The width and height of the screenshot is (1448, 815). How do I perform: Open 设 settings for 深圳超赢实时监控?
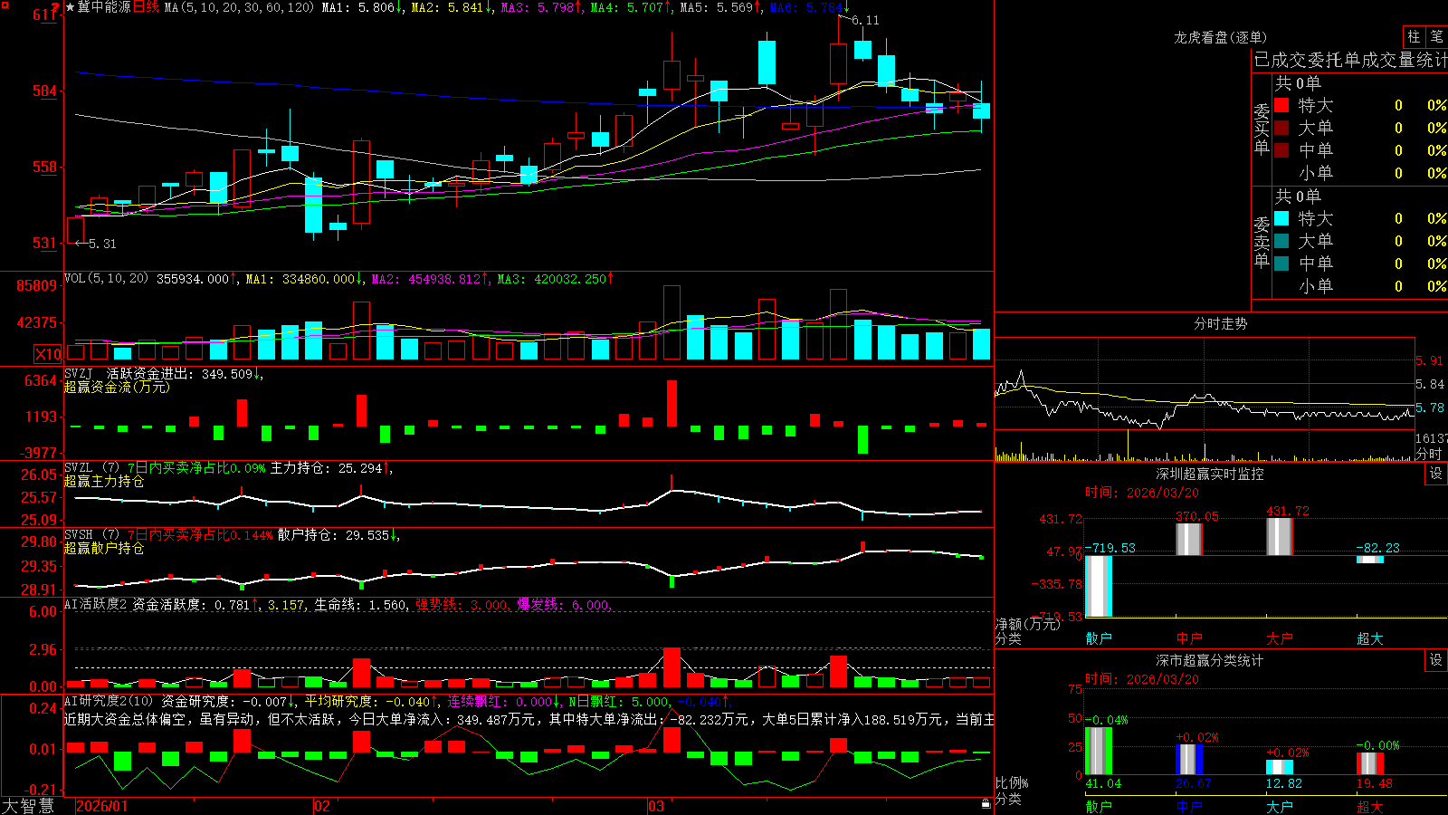1436,474
